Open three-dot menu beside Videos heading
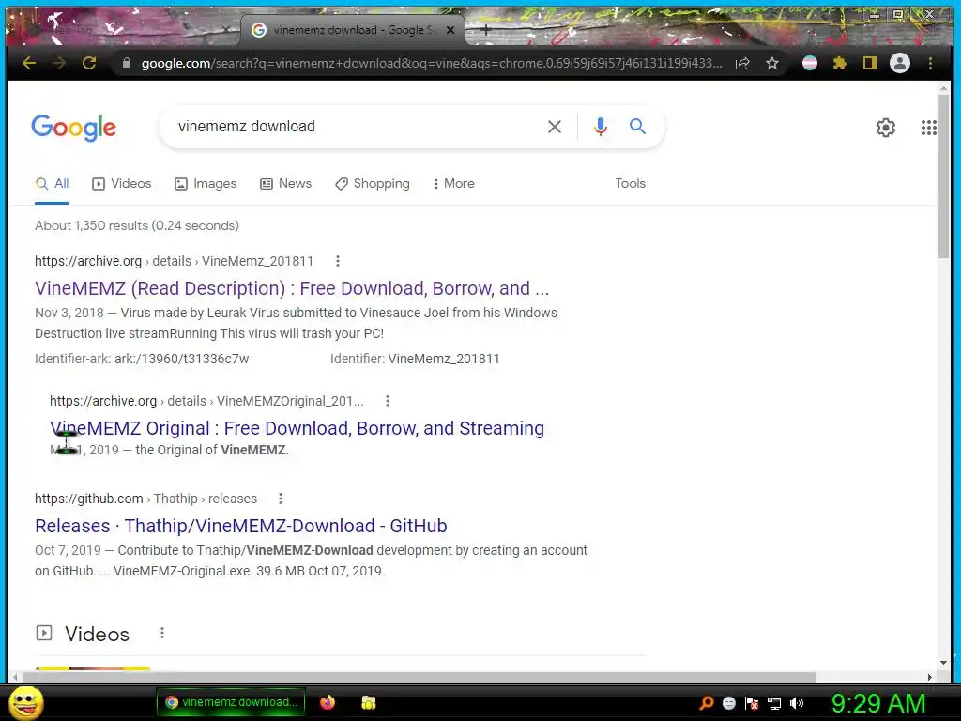Viewport: 961px width, 721px height. tap(161, 633)
